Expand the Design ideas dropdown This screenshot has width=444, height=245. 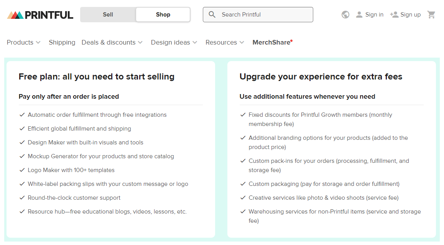174,42
